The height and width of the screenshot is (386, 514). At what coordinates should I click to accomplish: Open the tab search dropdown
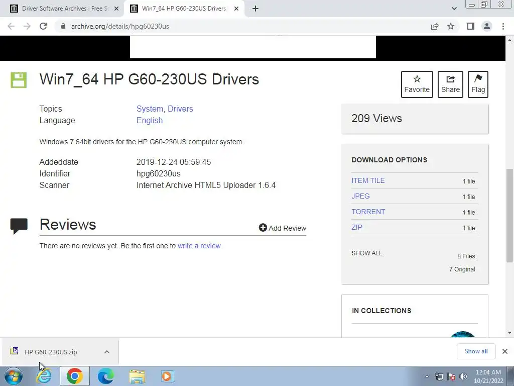point(454,9)
